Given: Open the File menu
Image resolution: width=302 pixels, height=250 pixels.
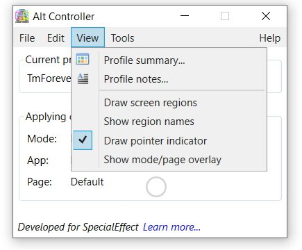Looking at the screenshot, I should click(x=27, y=38).
